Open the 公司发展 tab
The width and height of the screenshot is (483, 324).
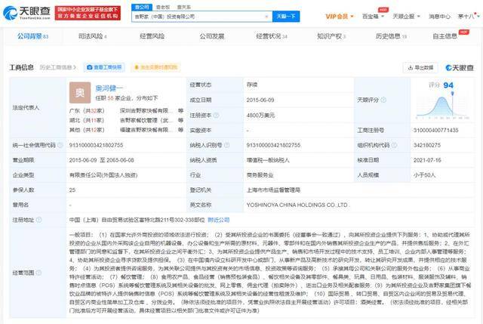tap(212, 36)
